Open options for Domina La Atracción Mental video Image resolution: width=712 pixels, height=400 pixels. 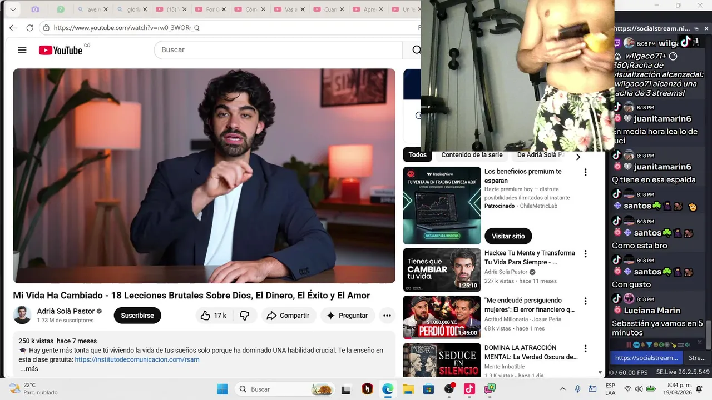point(585,349)
